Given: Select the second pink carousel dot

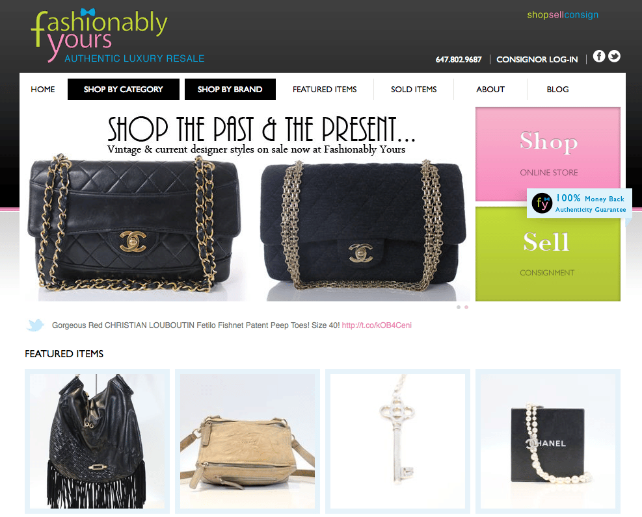Looking at the screenshot, I should pyautogui.click(x=466, y=307).
